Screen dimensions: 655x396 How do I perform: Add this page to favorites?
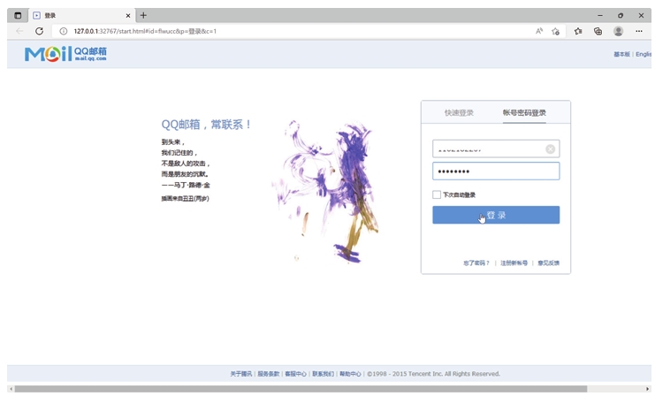tap(555, 31)
